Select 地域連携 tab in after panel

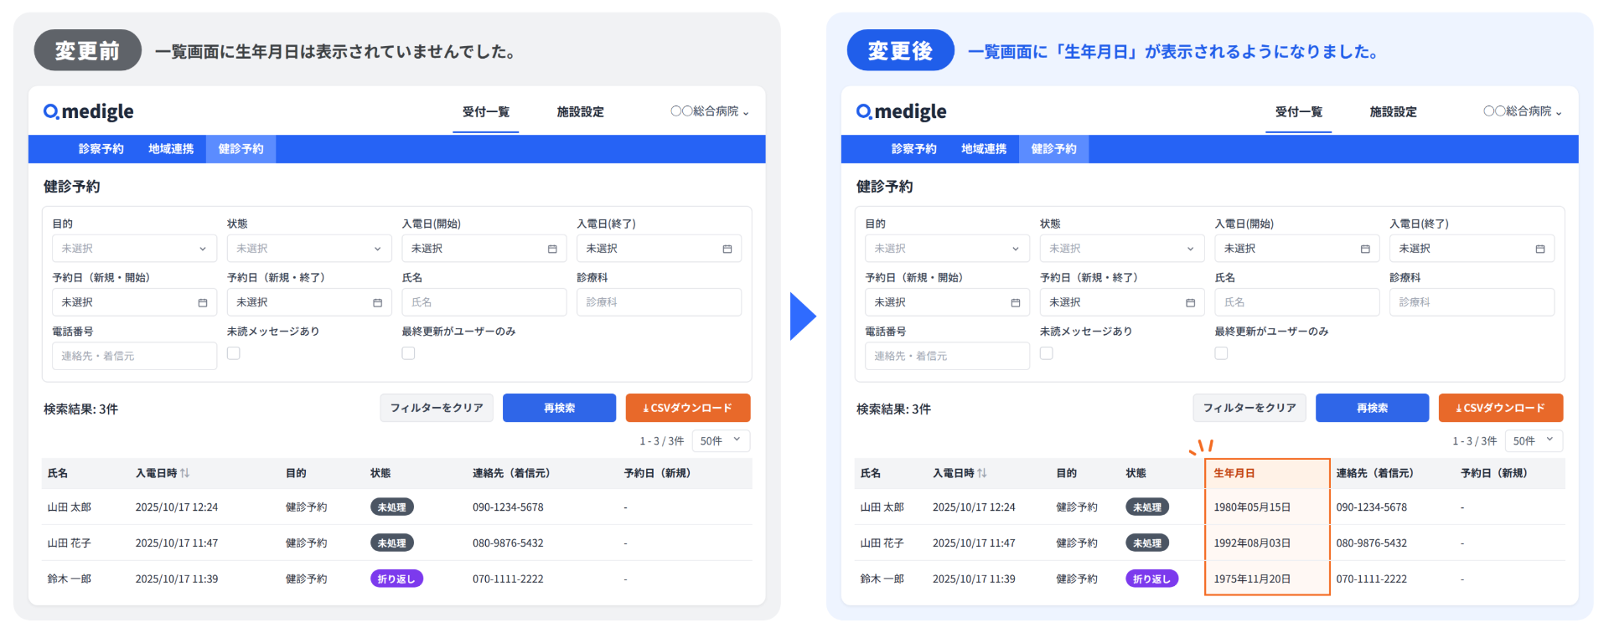(x=984, y=149)
